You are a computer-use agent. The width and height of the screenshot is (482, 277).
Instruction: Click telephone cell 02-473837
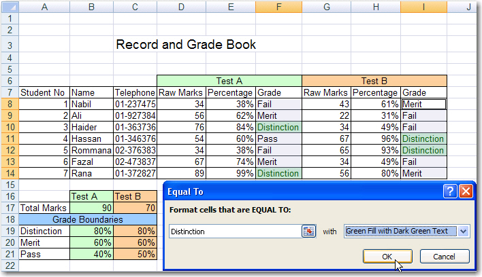point(135,162)
